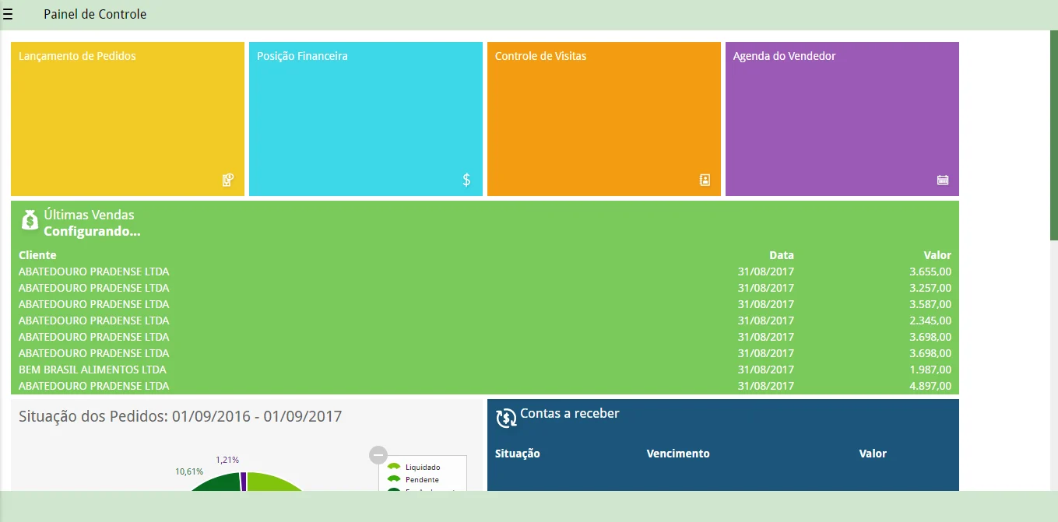Click the 1,21% pie chart label
1058x522 pixels.
point(227,460)
